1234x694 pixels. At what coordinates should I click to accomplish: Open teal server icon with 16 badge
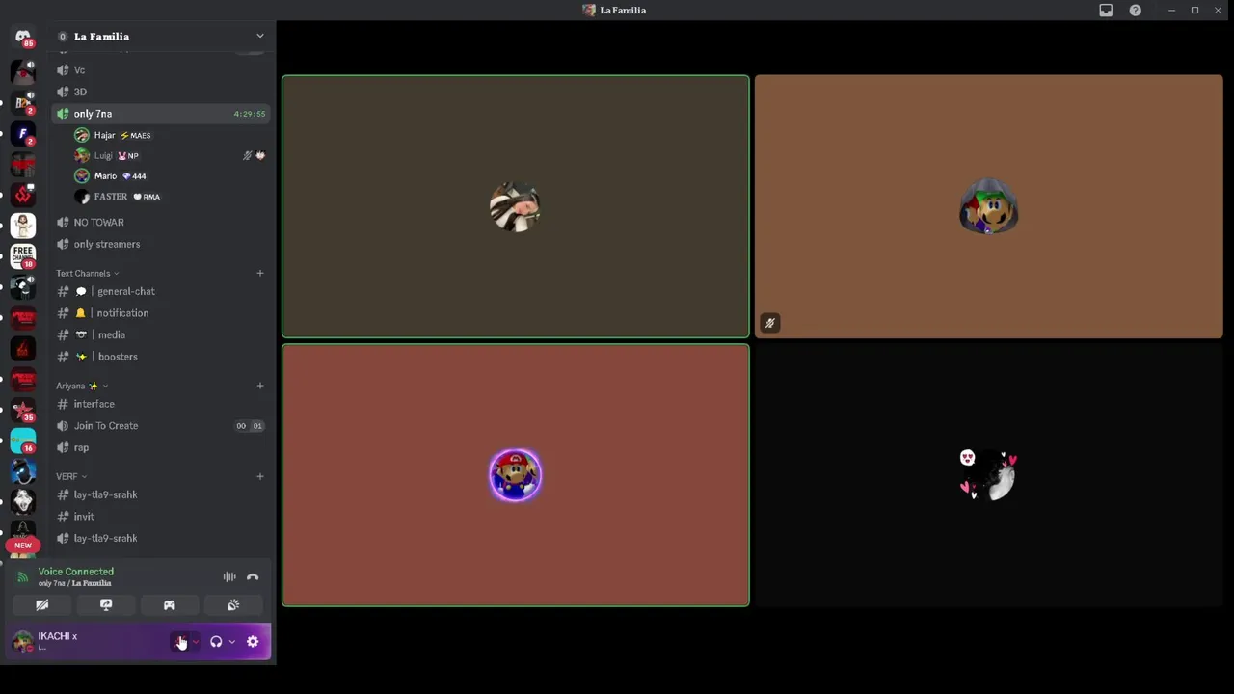tap(23, 441)
